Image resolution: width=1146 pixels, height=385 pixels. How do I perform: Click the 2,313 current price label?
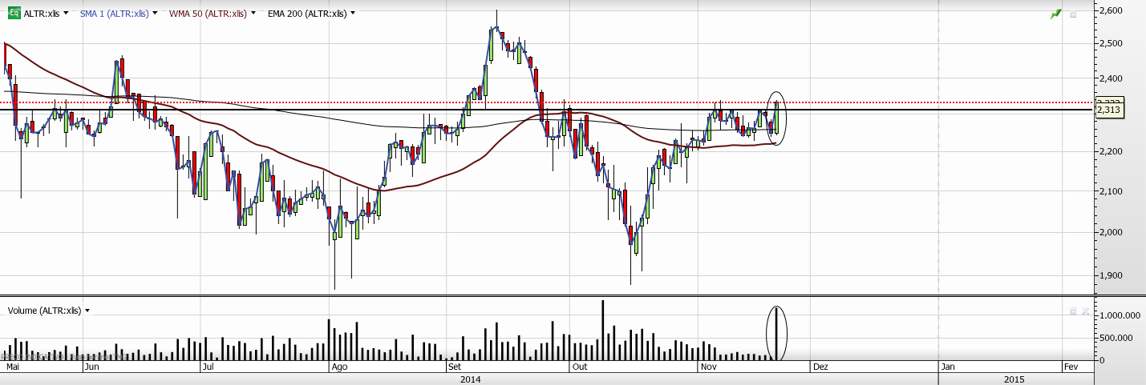pos(1108,110)
